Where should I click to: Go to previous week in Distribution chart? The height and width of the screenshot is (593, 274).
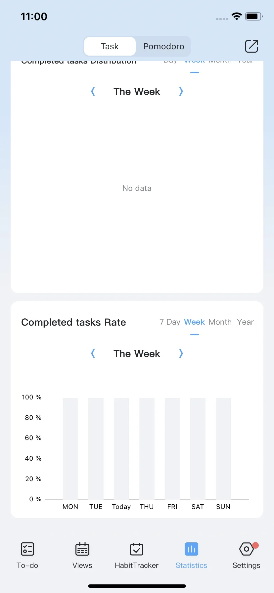pyautogui.click(x=93, y=91)
